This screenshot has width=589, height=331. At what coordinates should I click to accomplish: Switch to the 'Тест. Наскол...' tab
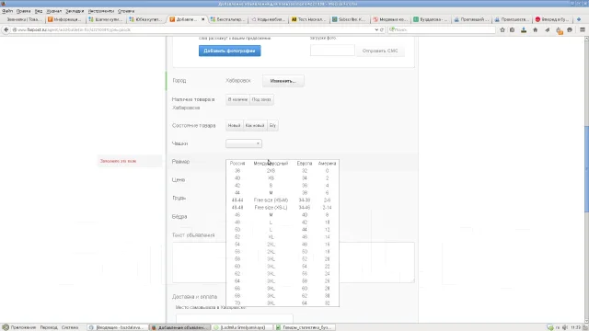tap(308, 19)
